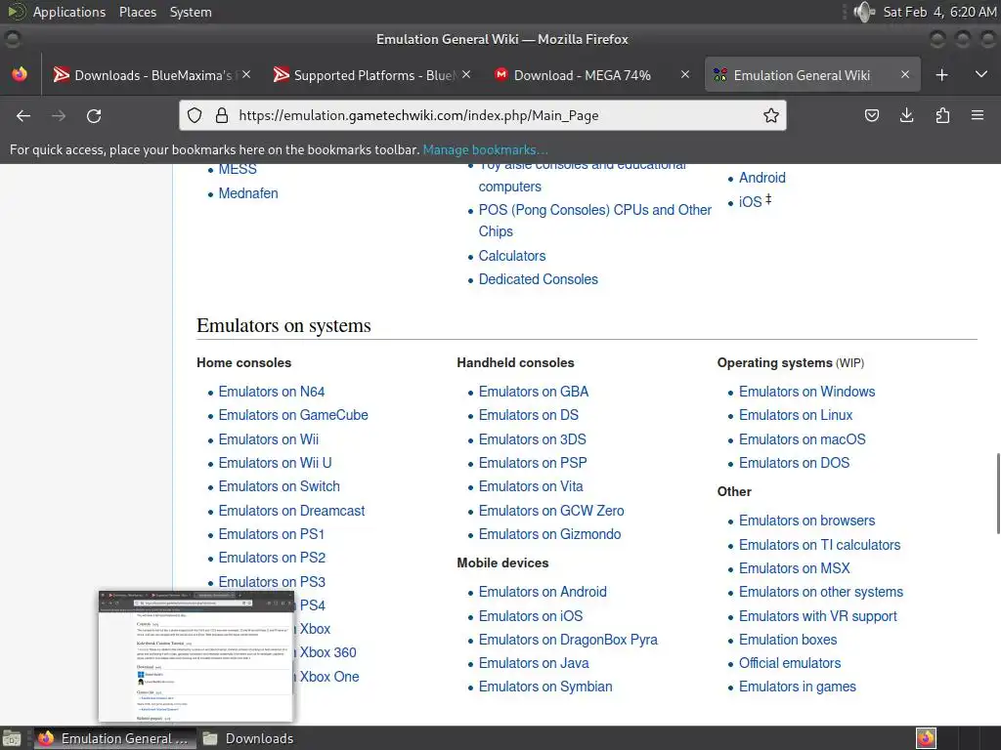Click the URL address bar field
Screen dimensions: 1001x750
click(483, 115)
